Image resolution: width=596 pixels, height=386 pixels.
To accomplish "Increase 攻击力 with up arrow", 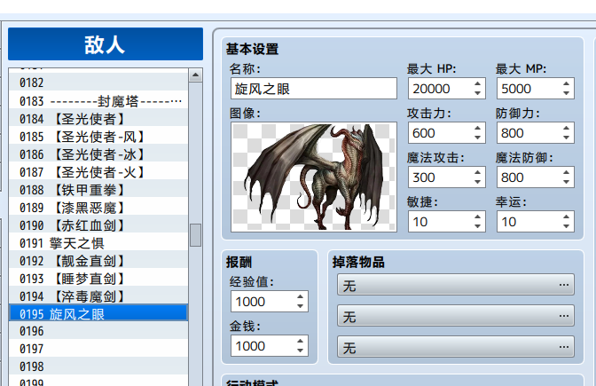I will click(x=478, y=128).
